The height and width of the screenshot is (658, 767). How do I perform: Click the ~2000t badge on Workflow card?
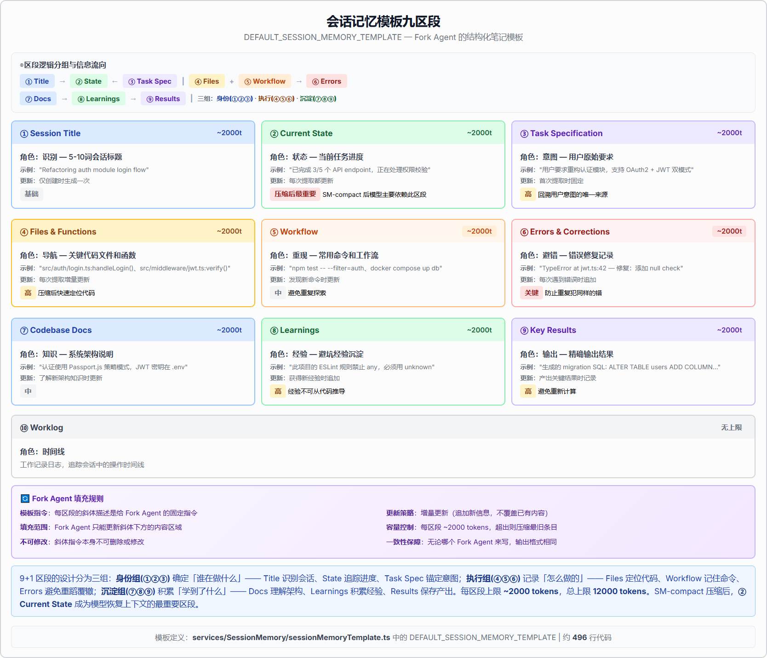480,231
